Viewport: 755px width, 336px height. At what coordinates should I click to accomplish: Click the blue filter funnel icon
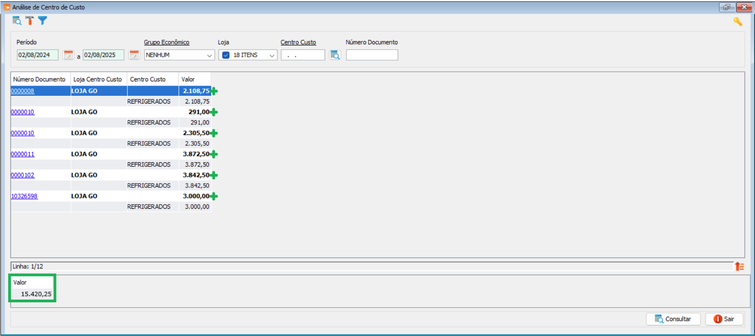tap(43, 21)
